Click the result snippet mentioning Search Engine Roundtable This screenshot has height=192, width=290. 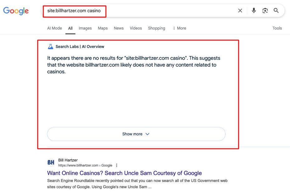click(x=137, y=184)
